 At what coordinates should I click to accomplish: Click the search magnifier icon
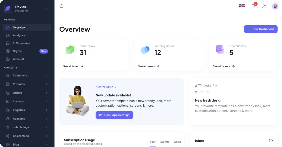coord(62,6)
